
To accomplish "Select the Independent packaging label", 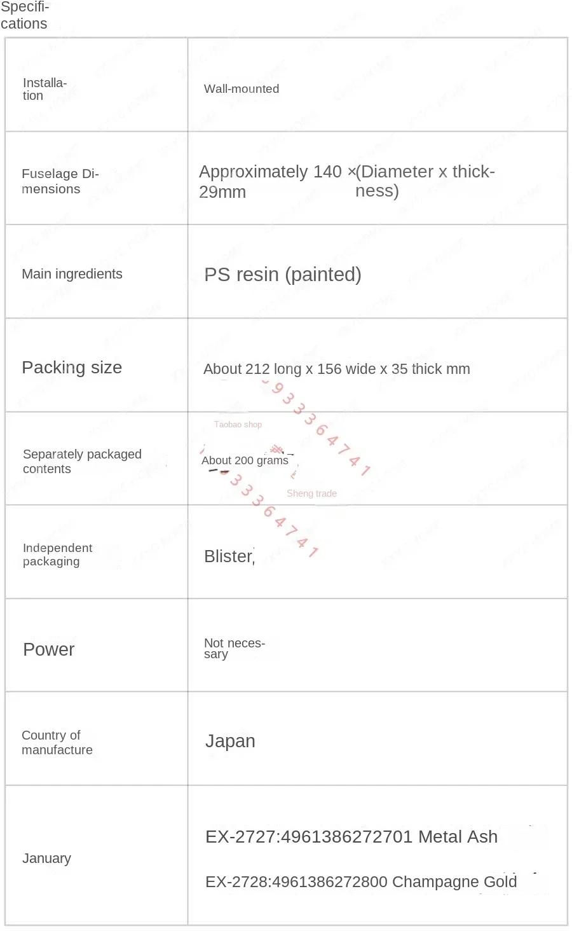I will click(57, 555).
